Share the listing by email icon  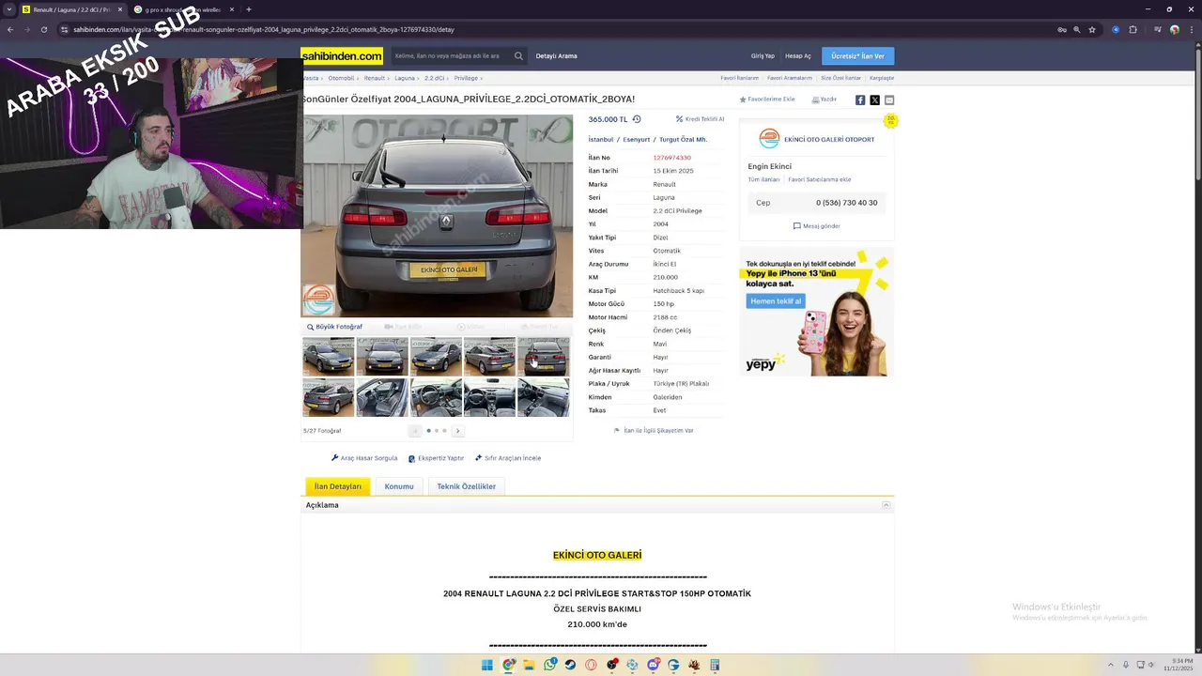[889, 100]
